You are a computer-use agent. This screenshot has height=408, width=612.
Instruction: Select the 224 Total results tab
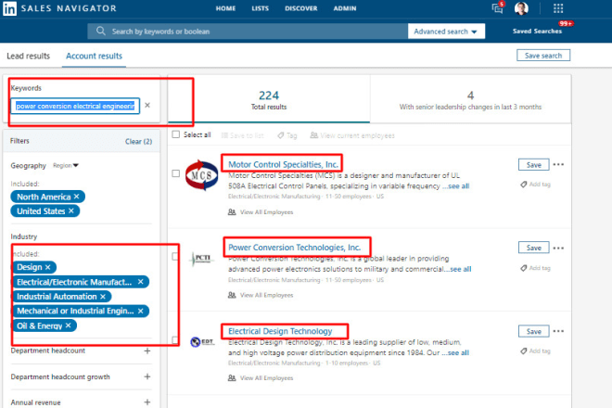coord(269,99)
